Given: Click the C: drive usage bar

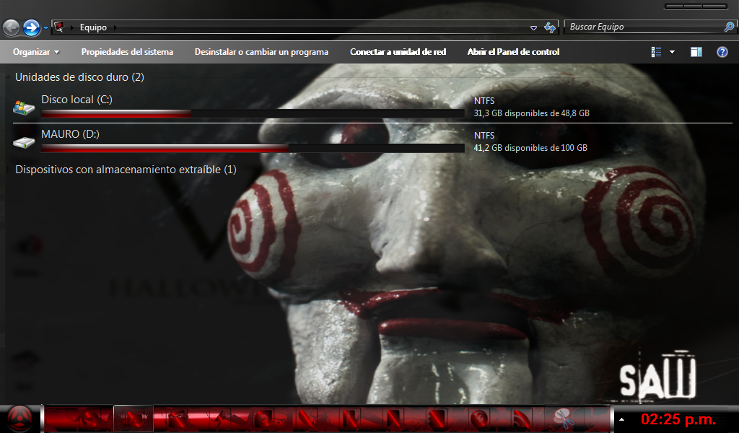Looking at the screenshot, I should click(253, 113).
